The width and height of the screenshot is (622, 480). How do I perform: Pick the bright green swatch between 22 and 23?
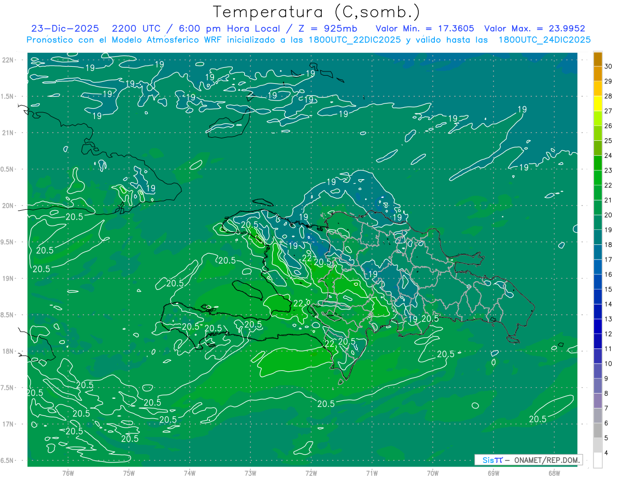(598, 178)
